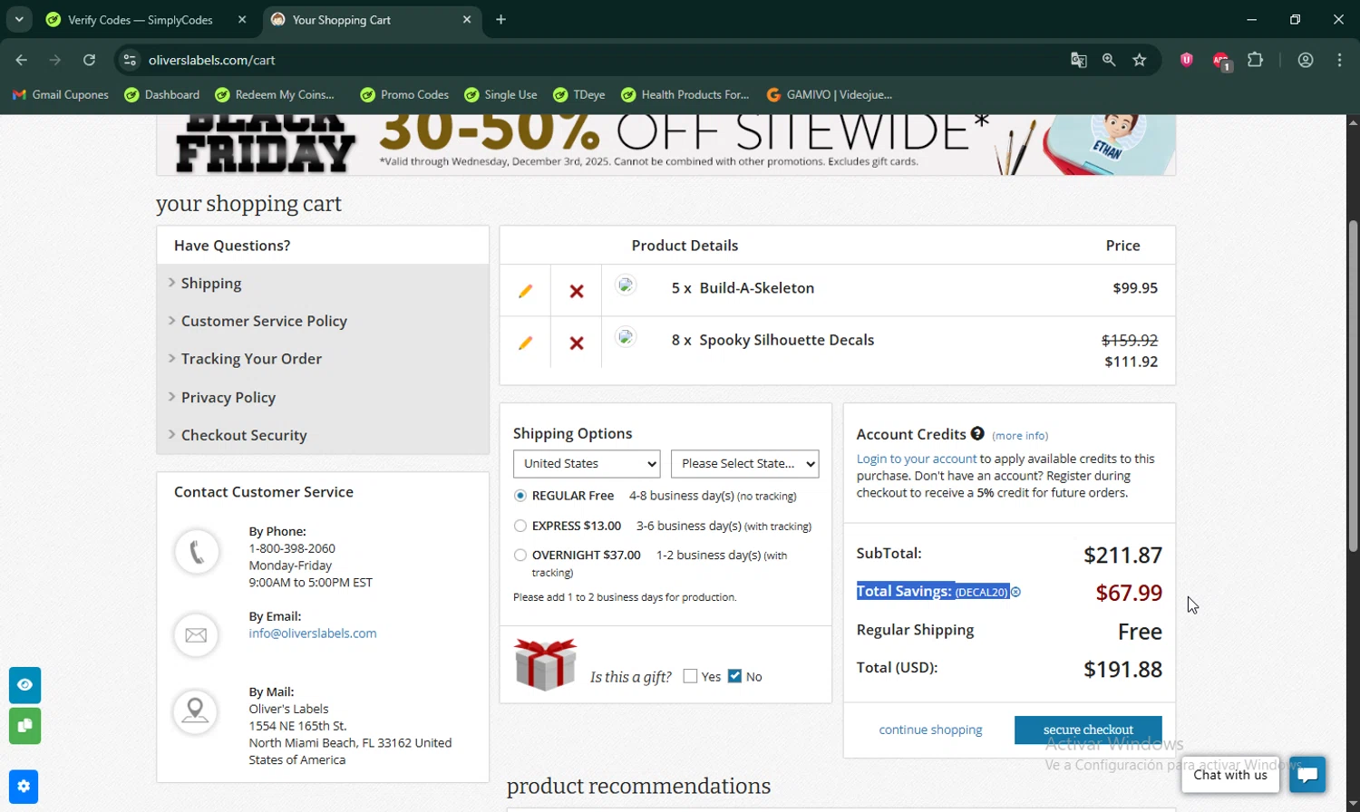Remove Spooky Silhouette Decals from cart
Screen dimensions: 1360x812
point(577,343)
